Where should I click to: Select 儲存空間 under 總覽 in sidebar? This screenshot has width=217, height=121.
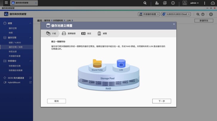coord(13,28)
